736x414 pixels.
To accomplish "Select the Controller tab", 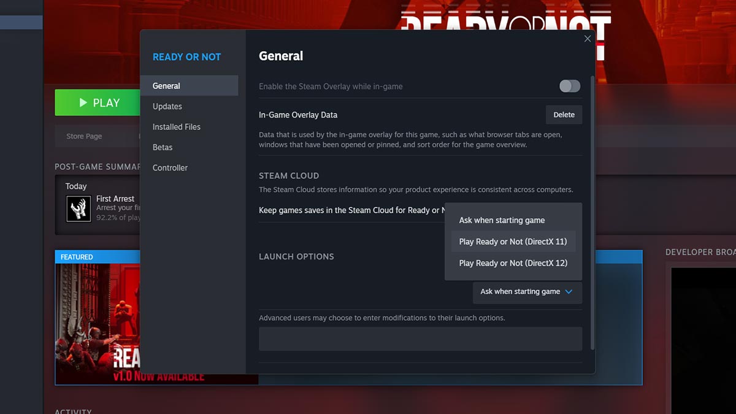I will 170,167.
